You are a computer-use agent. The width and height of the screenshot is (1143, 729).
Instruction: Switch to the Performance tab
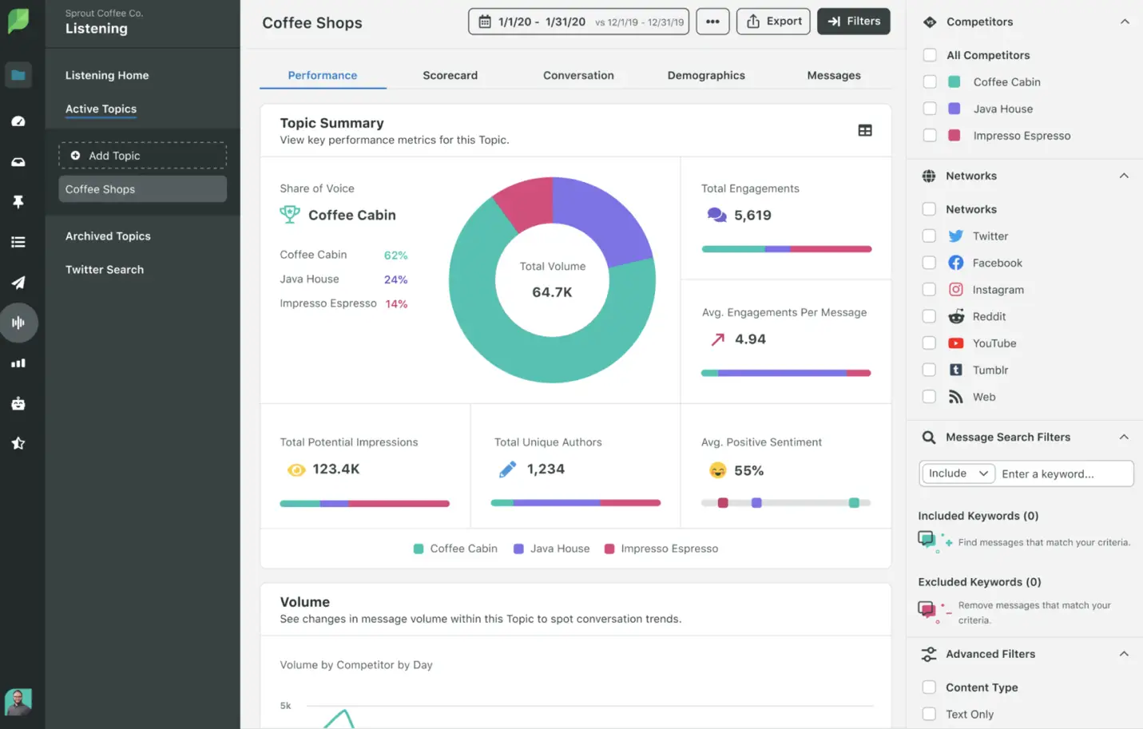(323, 75)
